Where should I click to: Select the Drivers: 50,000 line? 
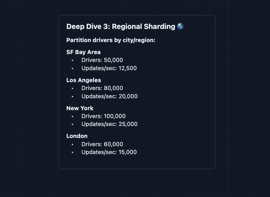(102, 60)
